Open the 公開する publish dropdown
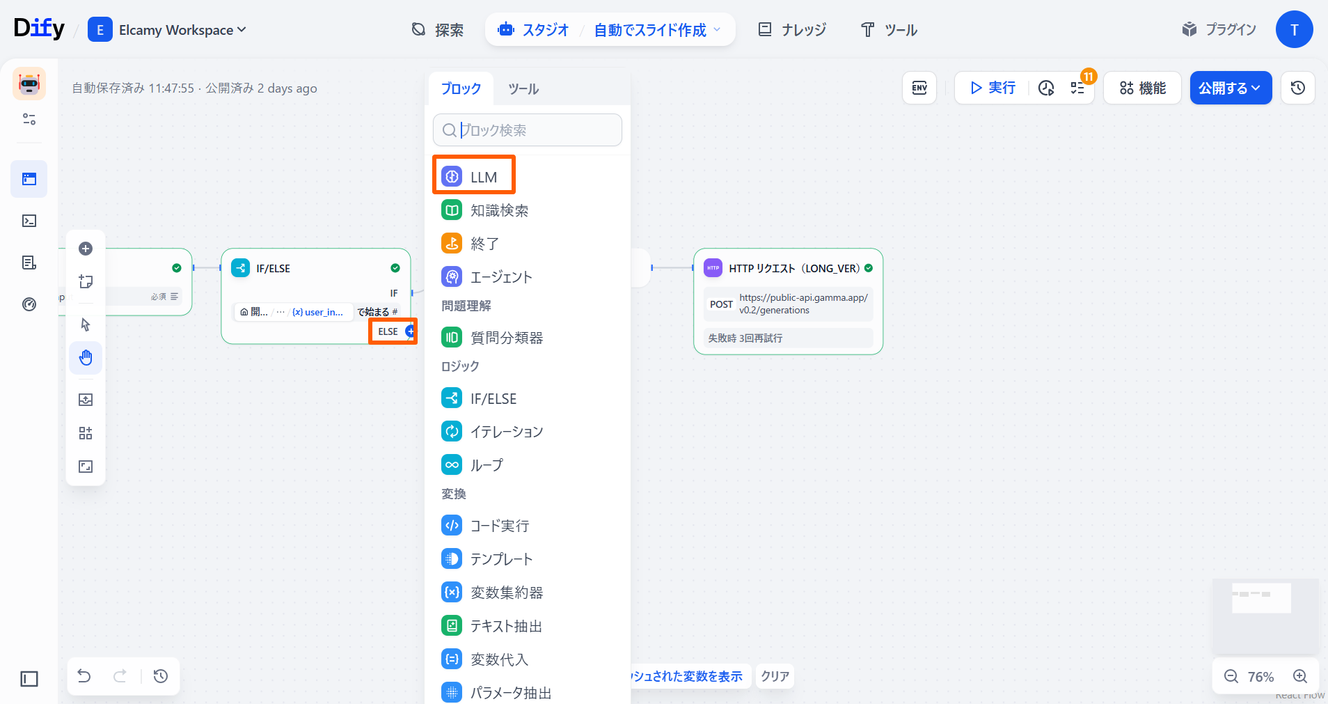 click(x=1230, y=88)
